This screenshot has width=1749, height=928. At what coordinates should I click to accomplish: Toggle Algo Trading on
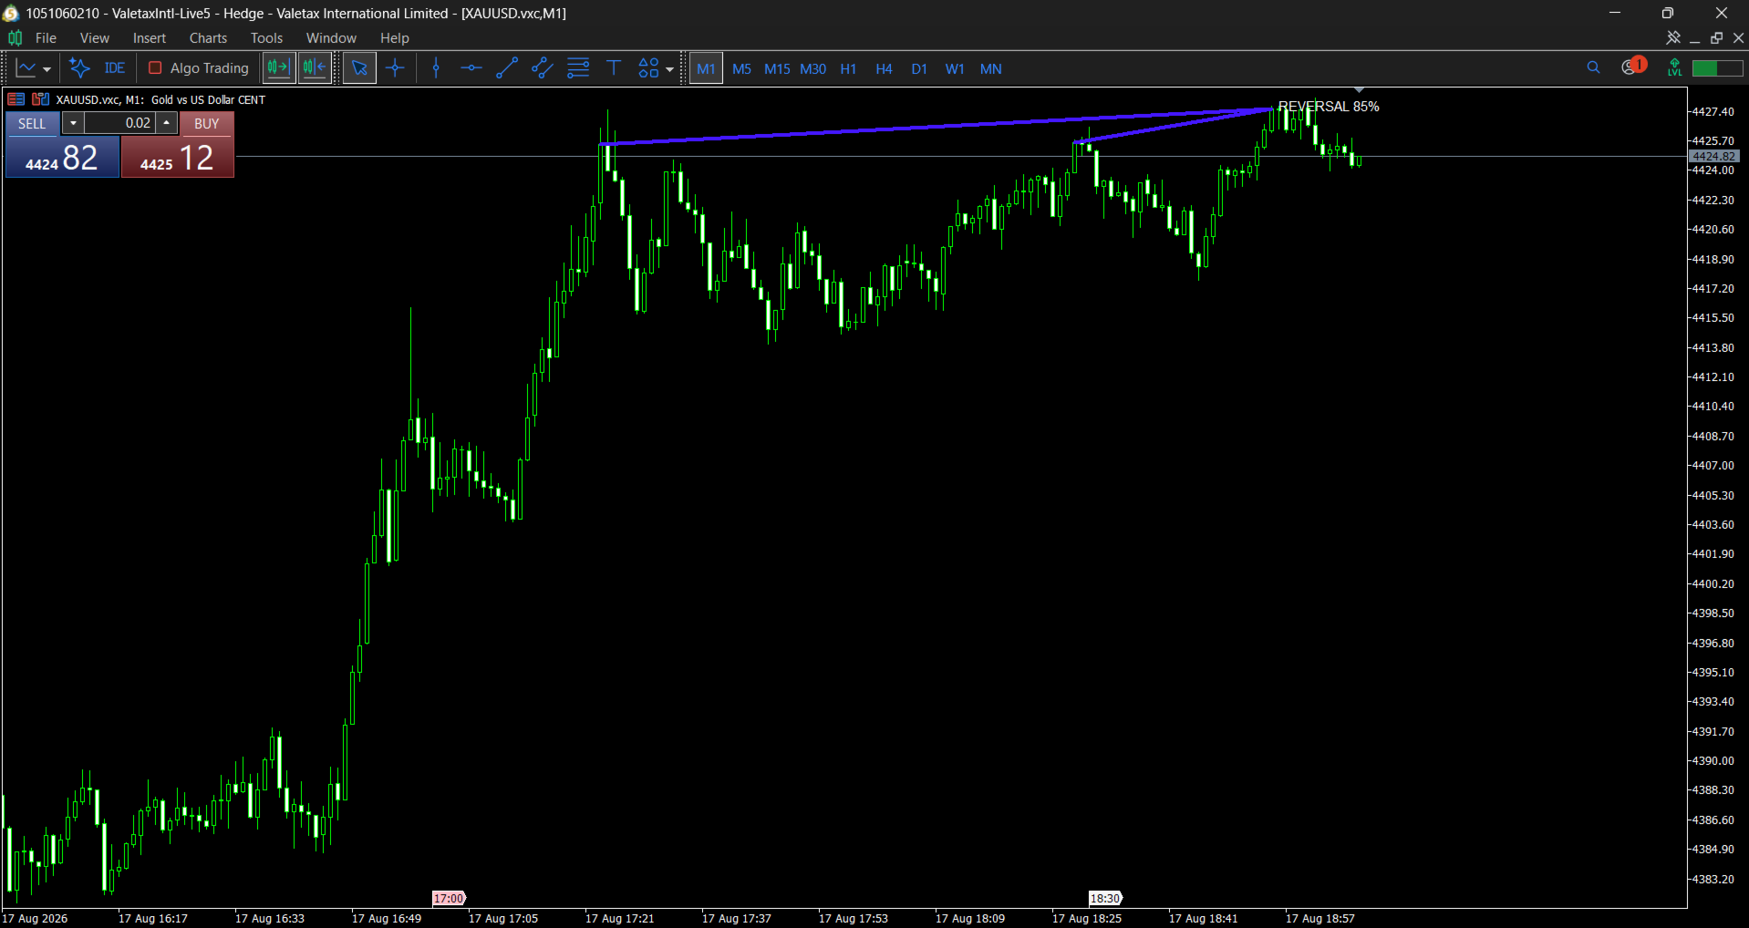coord(198,68)
